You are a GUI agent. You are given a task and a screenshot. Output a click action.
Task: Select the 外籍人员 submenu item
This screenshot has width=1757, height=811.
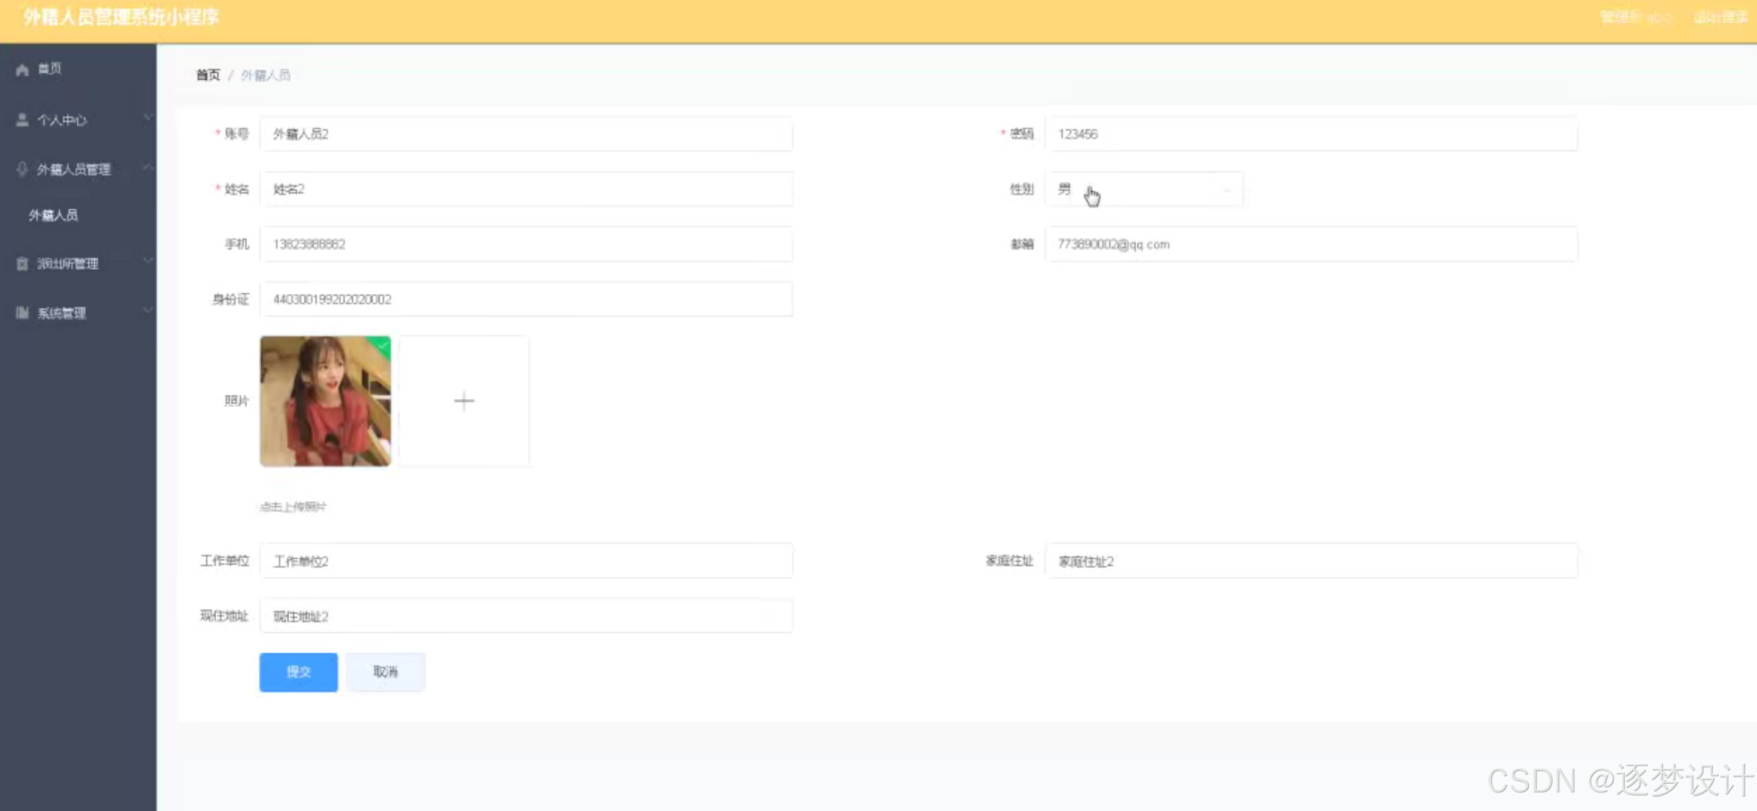pos(53,216)
